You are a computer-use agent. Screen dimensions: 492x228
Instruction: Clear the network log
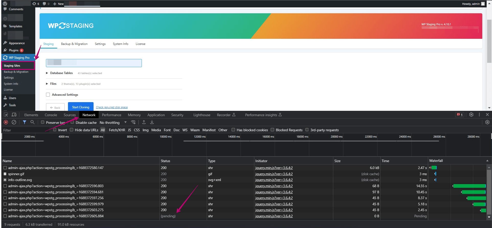coord(14,122)
